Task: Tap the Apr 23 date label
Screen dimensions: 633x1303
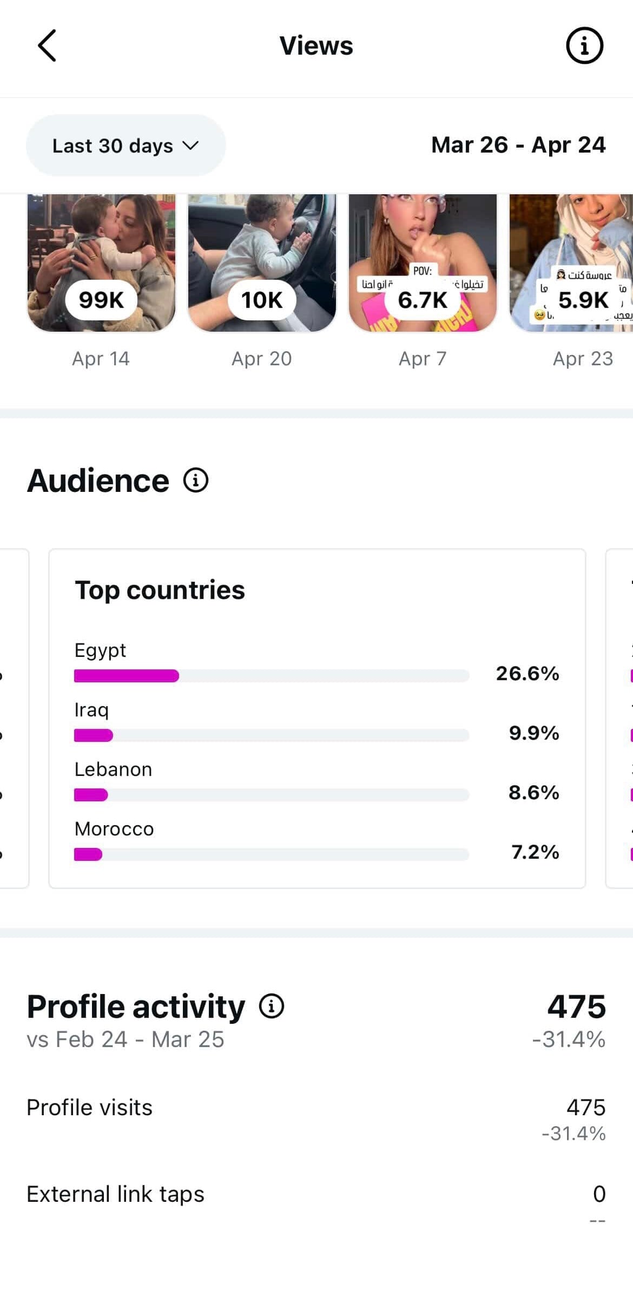Action: pos(583,358)
